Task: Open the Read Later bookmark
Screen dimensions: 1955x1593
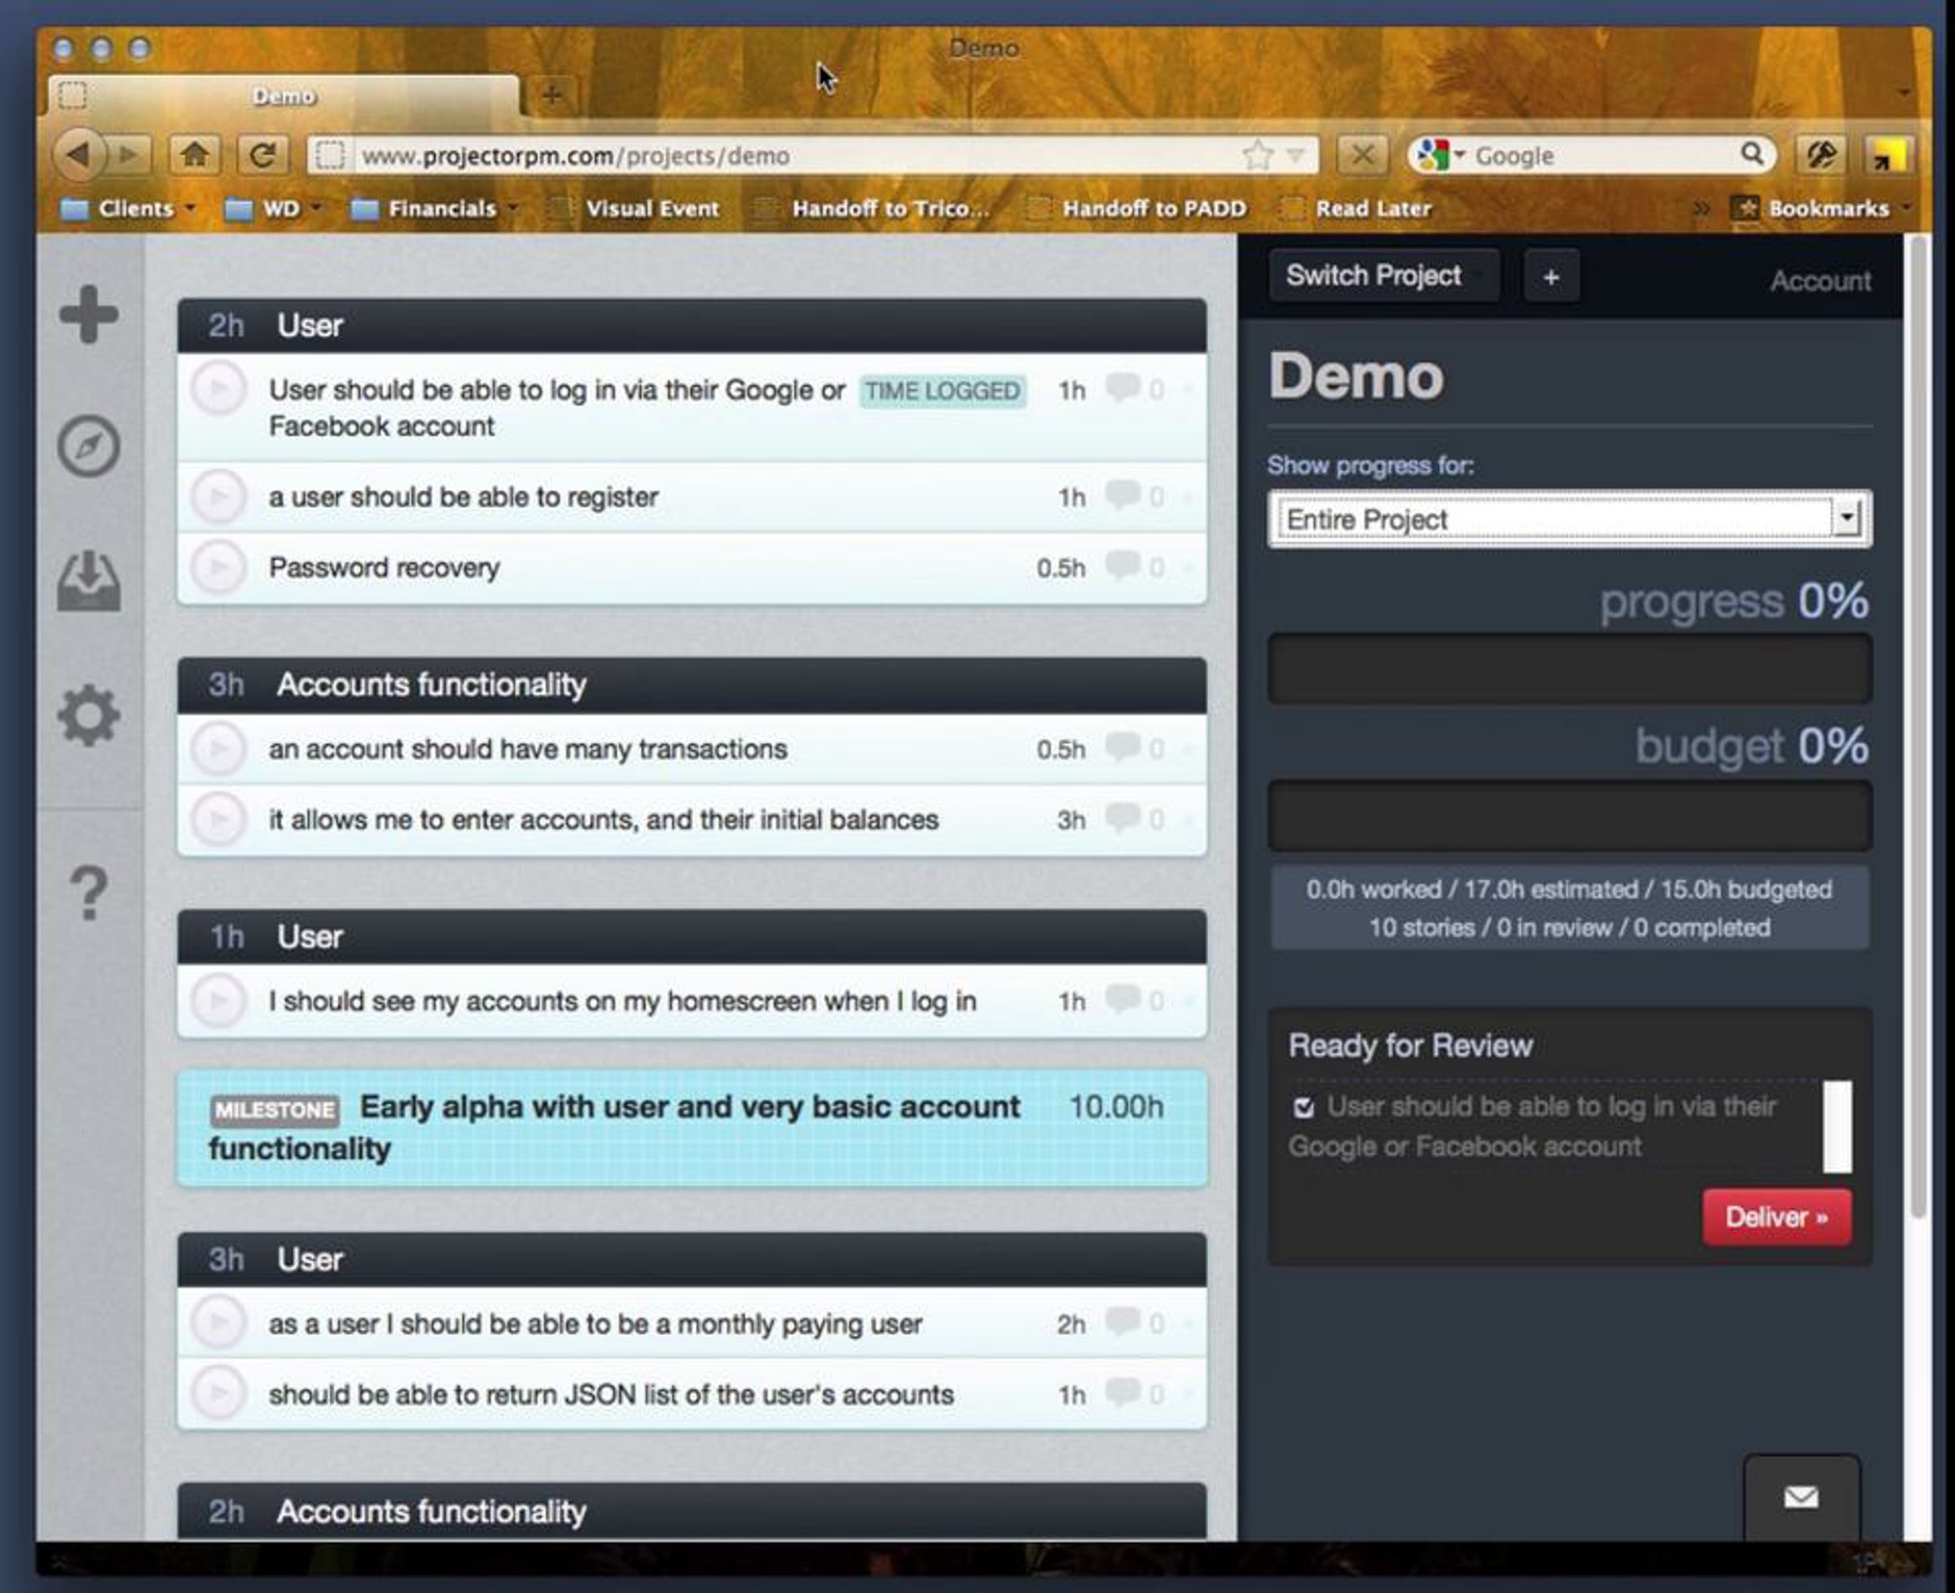Action: coord(1356,209)
